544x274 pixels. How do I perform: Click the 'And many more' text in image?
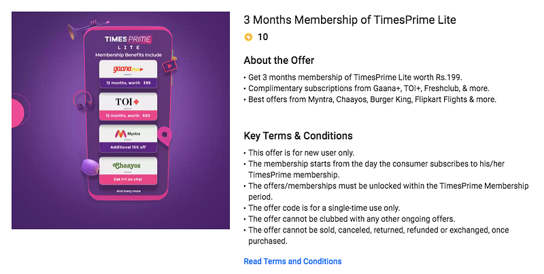[129, 191]
